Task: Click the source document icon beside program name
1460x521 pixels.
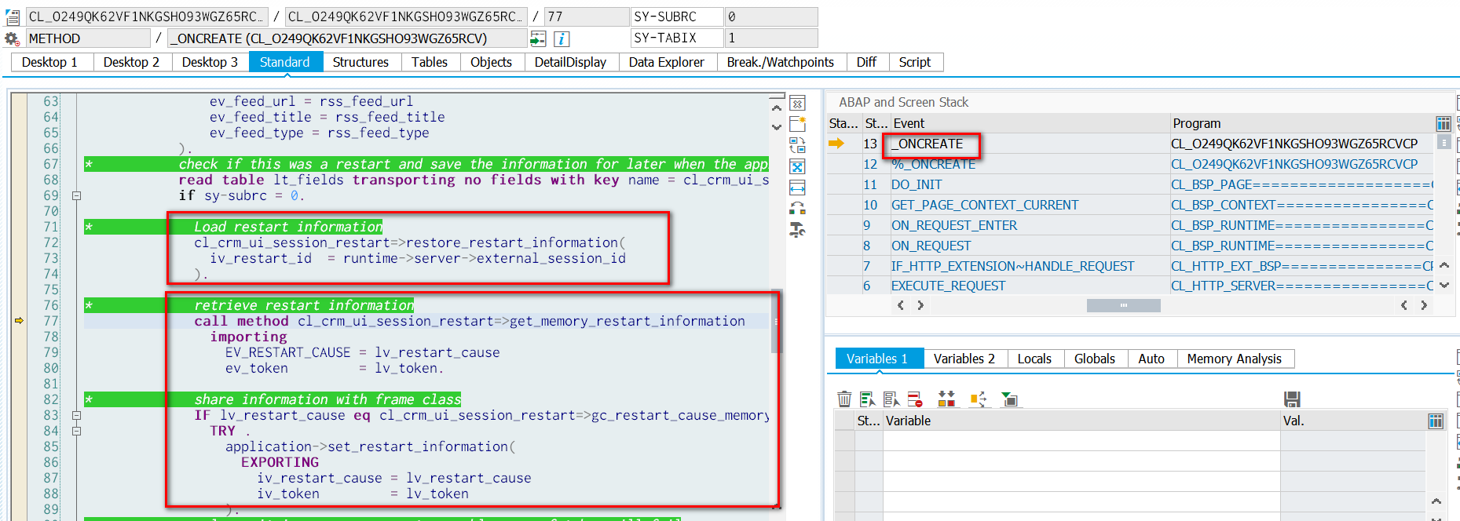Action: pyautogui.click(x=13, y=16)
